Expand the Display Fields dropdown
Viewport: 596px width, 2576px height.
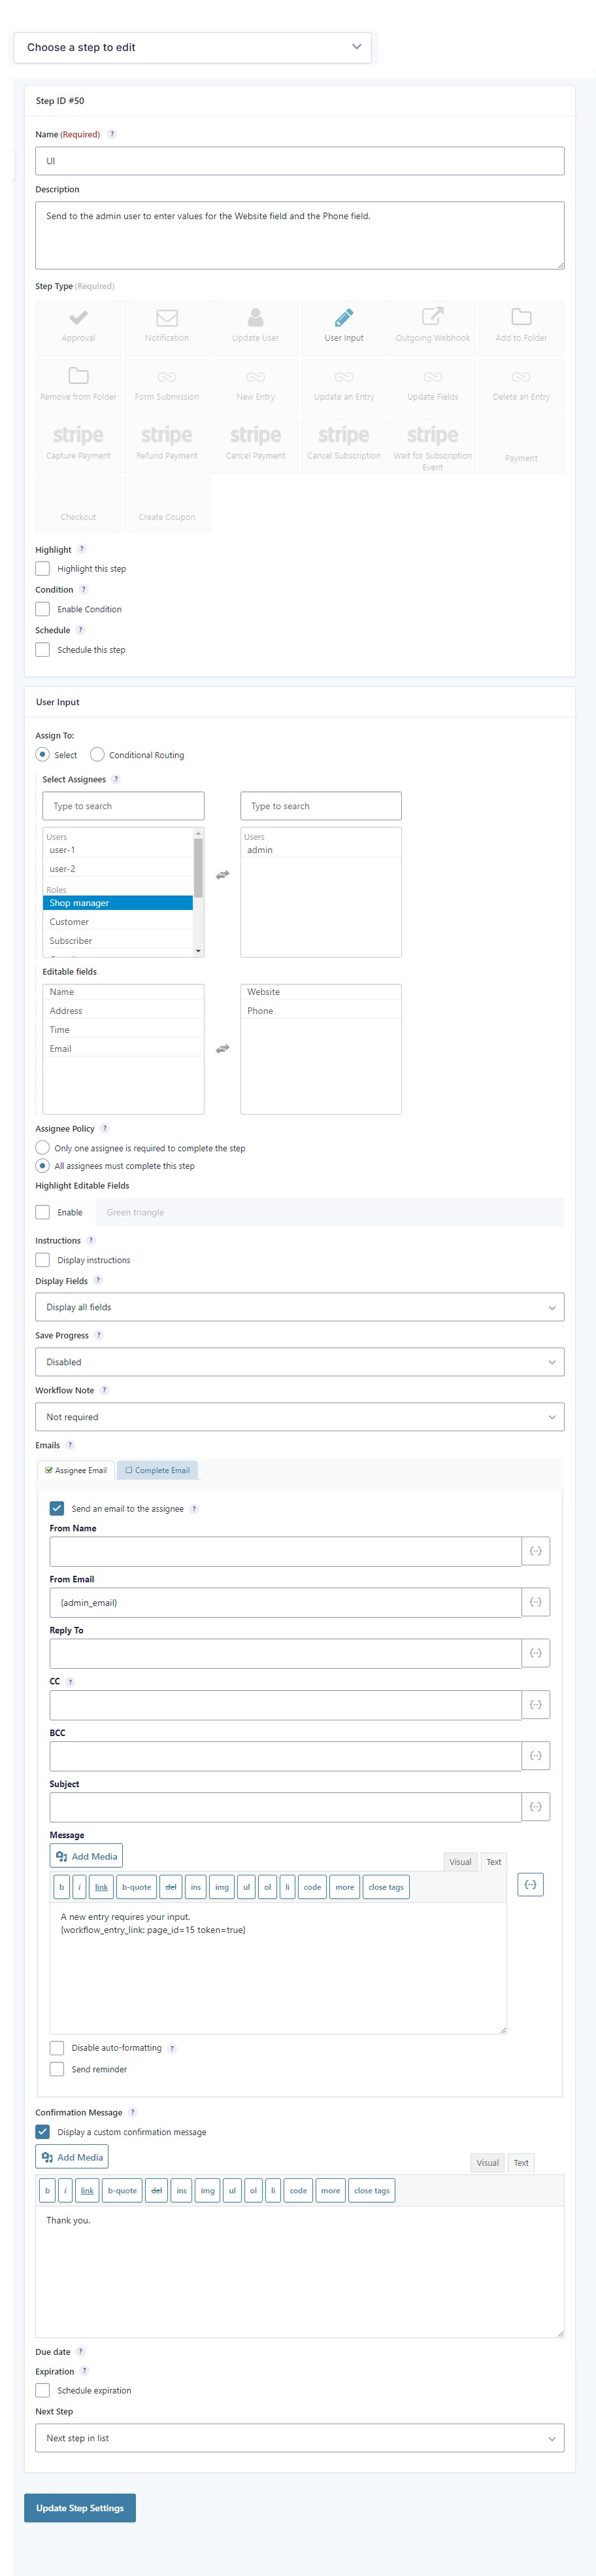(x=299, y=1307)
